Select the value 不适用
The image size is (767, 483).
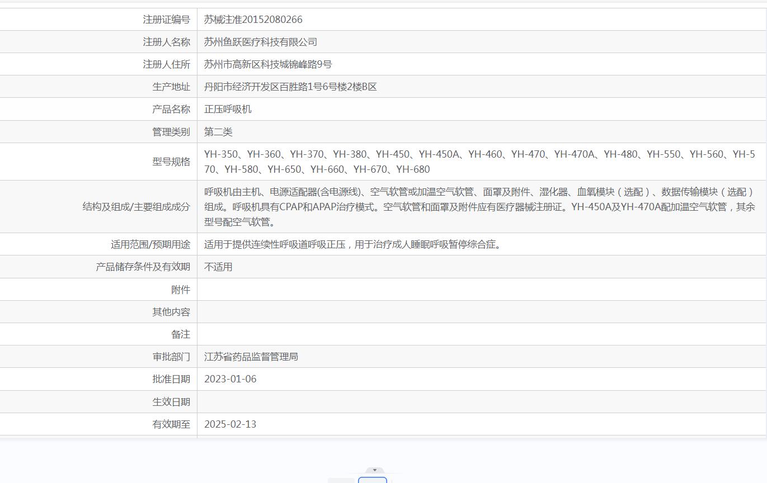tap(218, 267)
